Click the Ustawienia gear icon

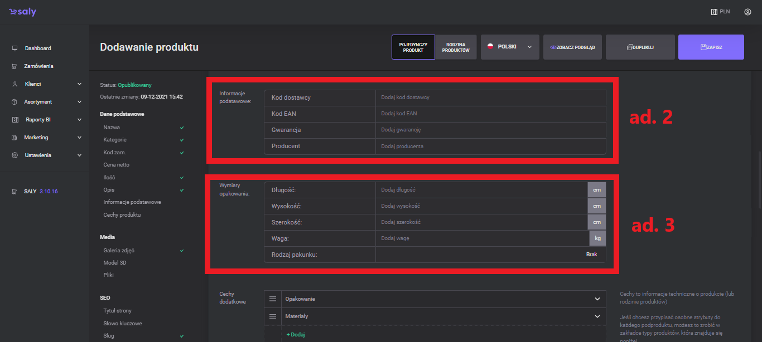click(15, 155)
